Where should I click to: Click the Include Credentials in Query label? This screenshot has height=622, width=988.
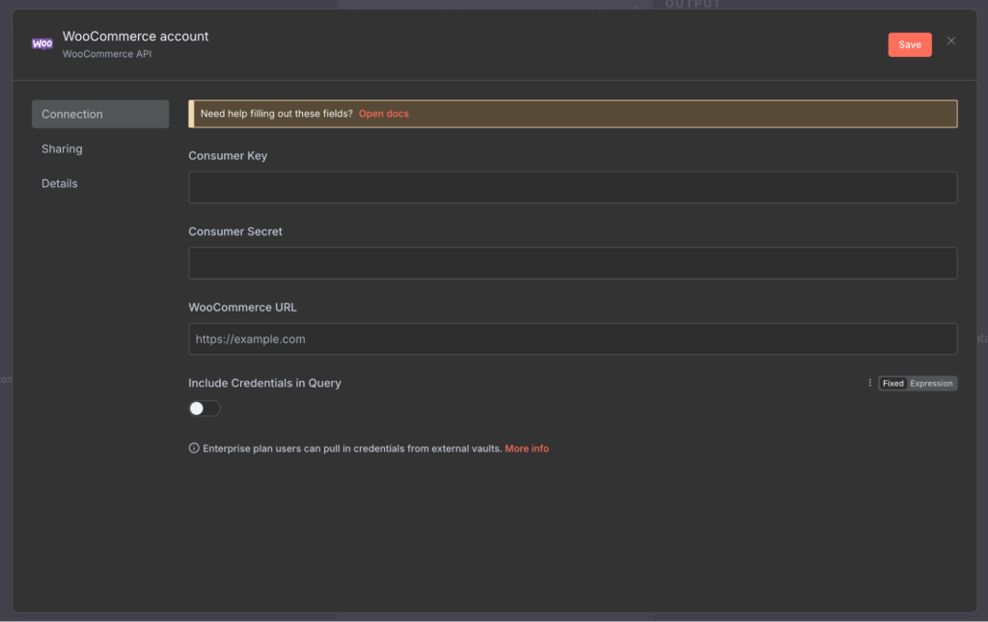tap(264, 383)
